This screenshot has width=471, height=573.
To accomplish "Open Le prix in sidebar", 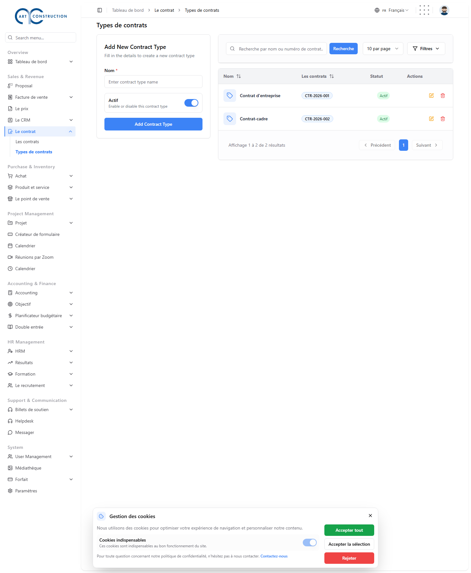I will [40, 109].
